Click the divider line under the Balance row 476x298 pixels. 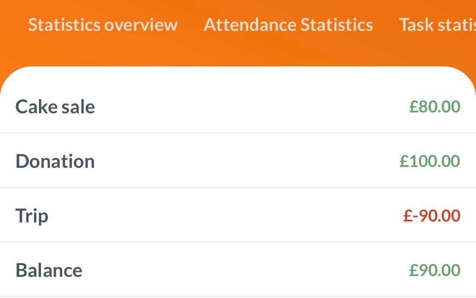[x=238, y=296]
